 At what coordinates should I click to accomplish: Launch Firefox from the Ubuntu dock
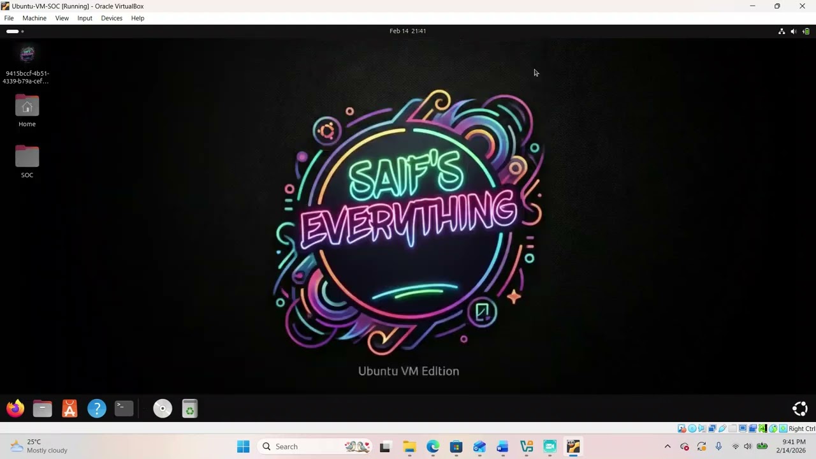tap(15, 409)
